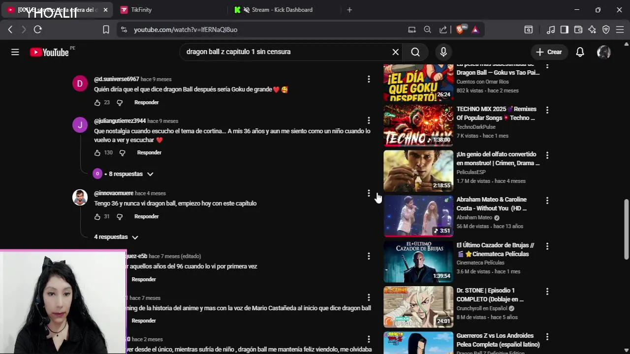Open a new browser tab
This screenshot has height=354, width=630.
[349, 10]
